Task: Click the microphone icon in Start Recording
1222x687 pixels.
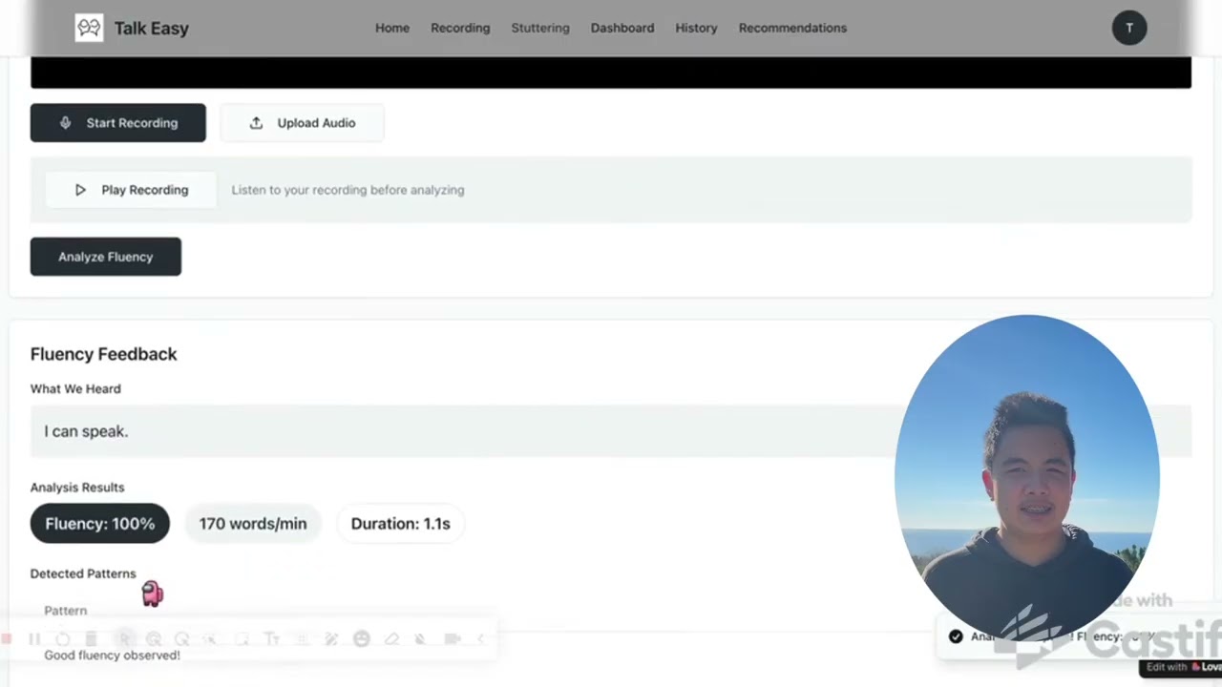Action: coord(65,123)
